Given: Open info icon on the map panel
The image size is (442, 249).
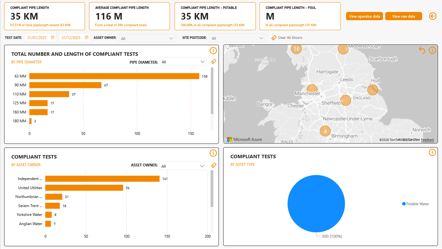Looking at the screenshot, I should [432, 50].
